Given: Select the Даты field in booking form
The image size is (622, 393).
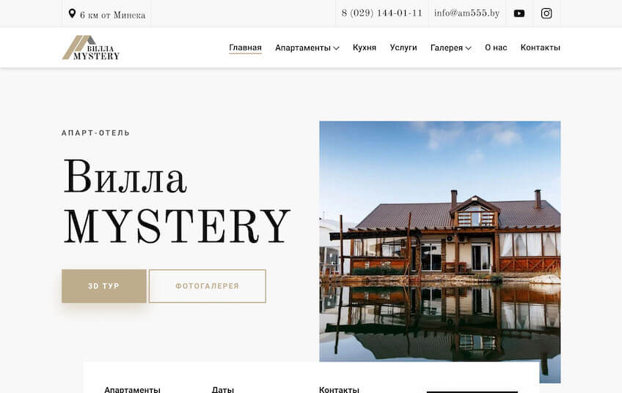Looking at the screenshot, I should coord(223,389).
